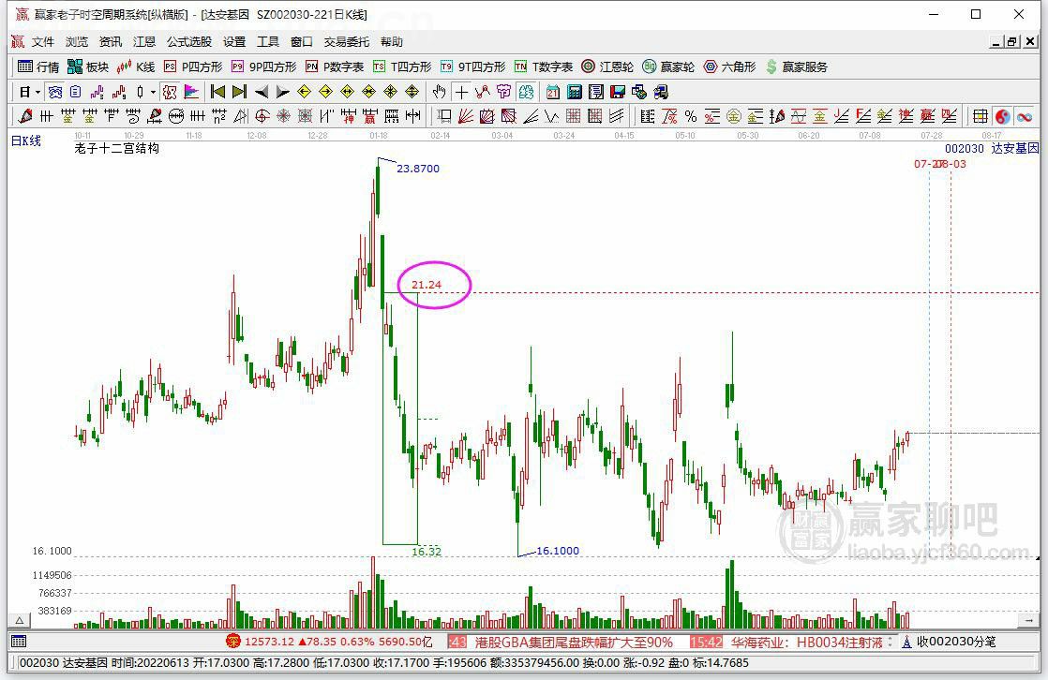Click the 收002030分笔 status entry

click(x=956, y=642)
